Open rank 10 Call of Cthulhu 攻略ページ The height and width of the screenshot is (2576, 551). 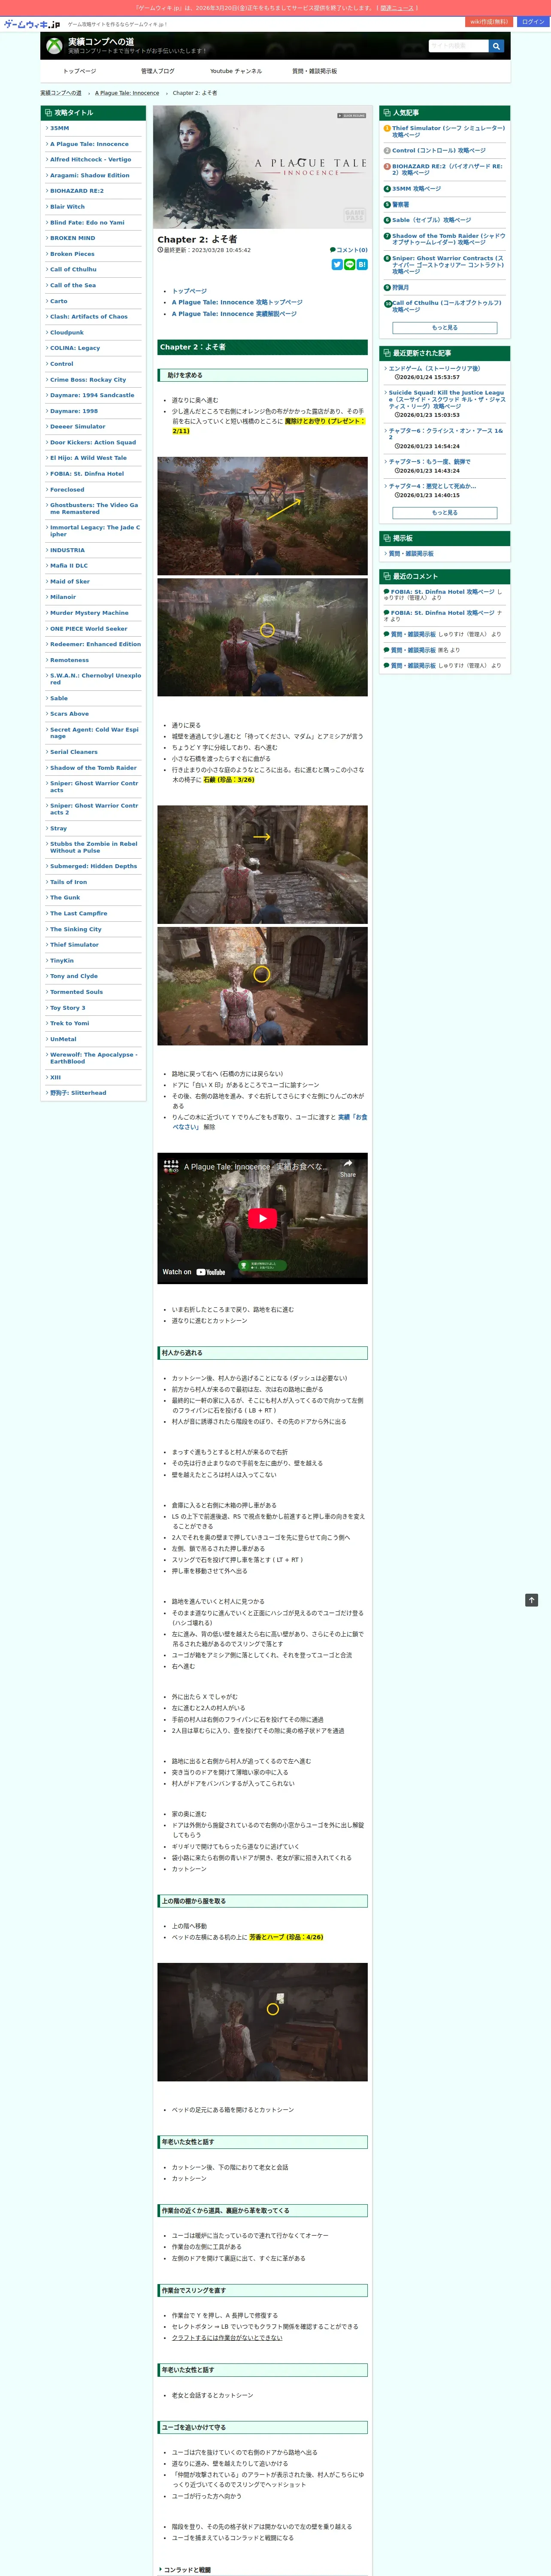tap(447, 306)
